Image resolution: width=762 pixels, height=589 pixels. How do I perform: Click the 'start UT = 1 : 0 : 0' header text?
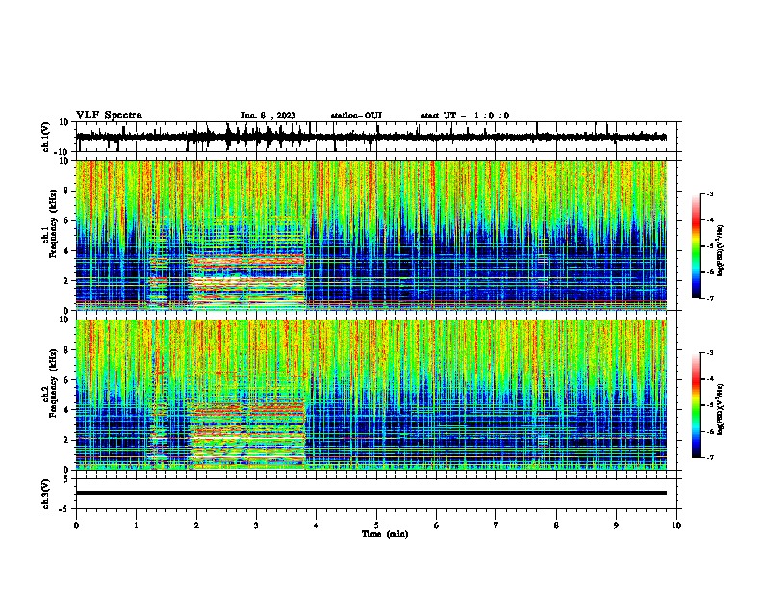coord(465,115)
